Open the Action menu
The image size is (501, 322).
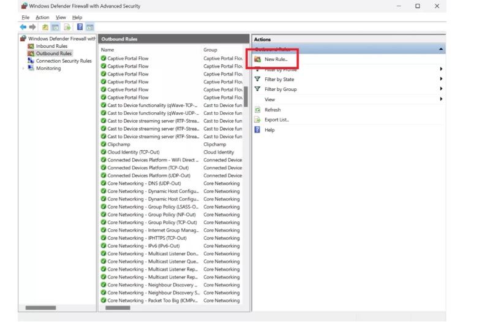(42, 17)
